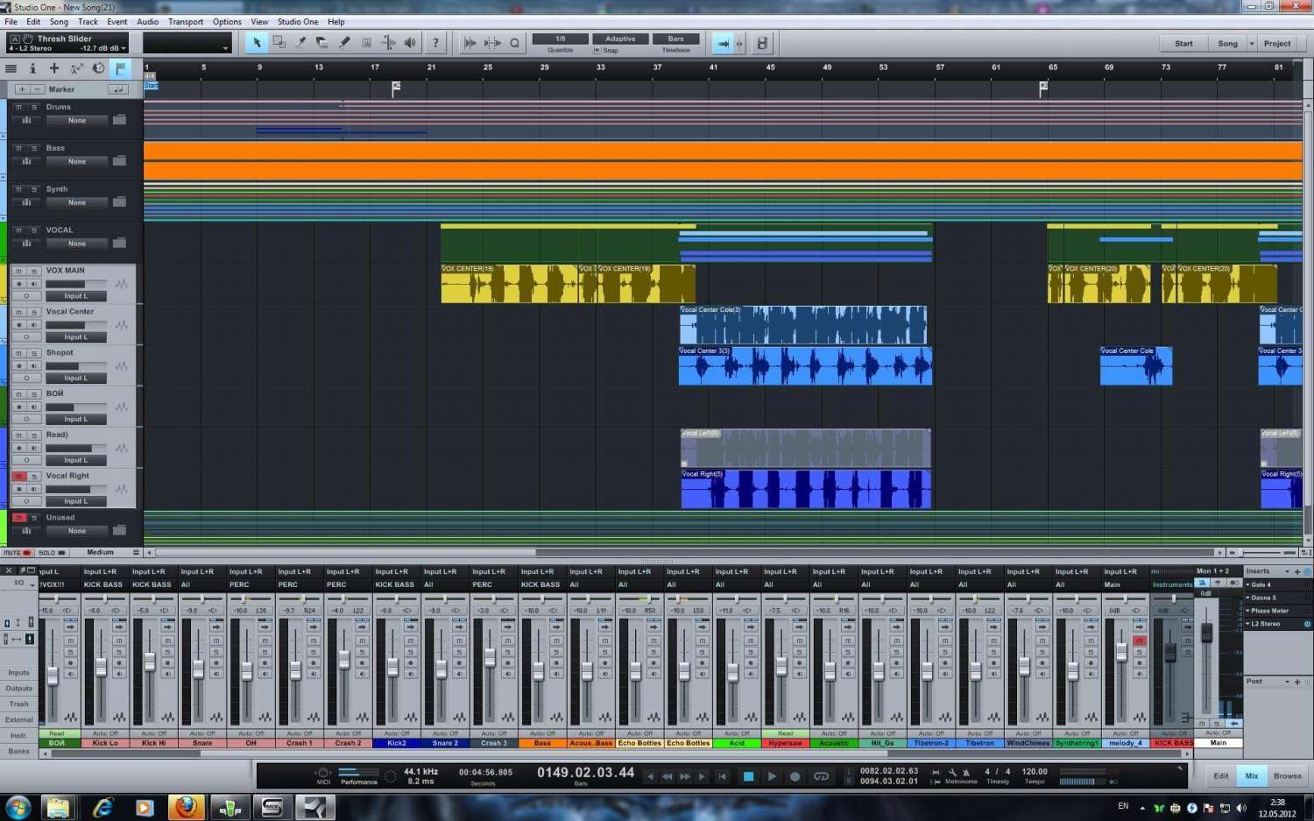
Task: Open Shopot track Input L dropdown
Action: click(x=75, y=379)
